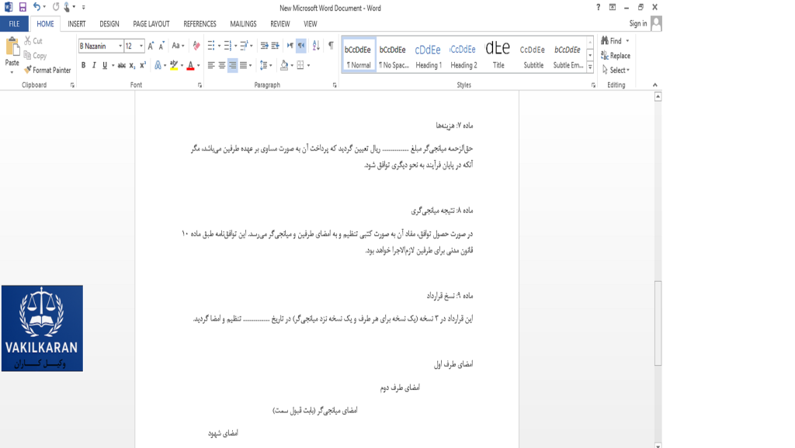
Task: Open the font color swatch picker
Action: (196, 64)
